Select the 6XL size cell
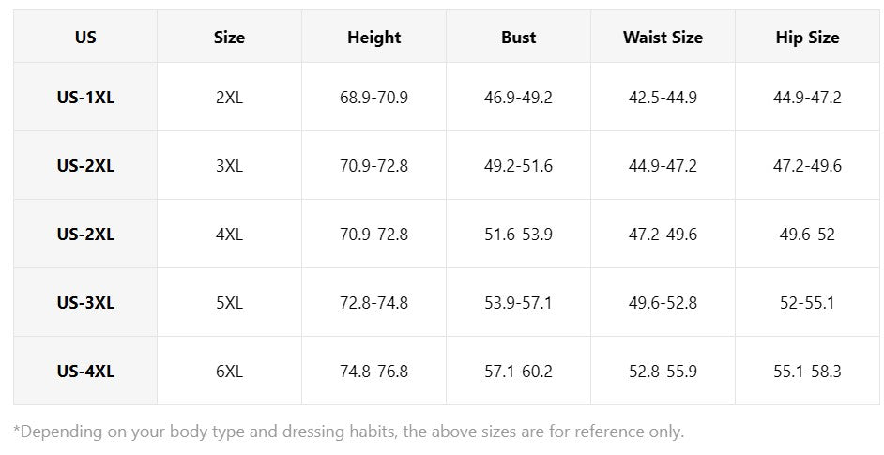 230,372
